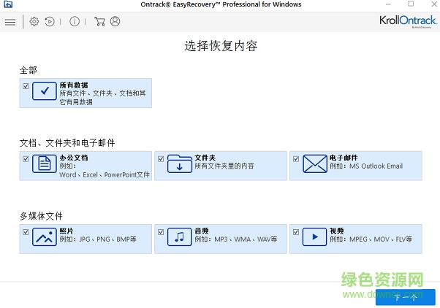Toggle the 照片 checkbox

(26, 232)
